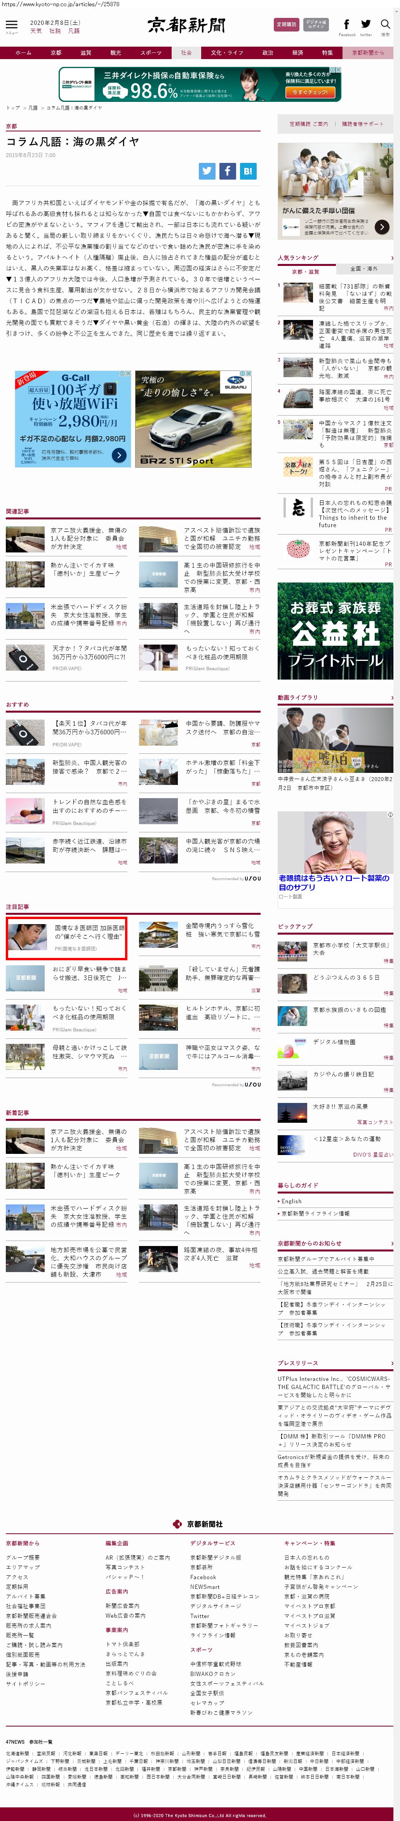
Task: Click arrow on G-Call WiFi ad
Action: (120, 455)
